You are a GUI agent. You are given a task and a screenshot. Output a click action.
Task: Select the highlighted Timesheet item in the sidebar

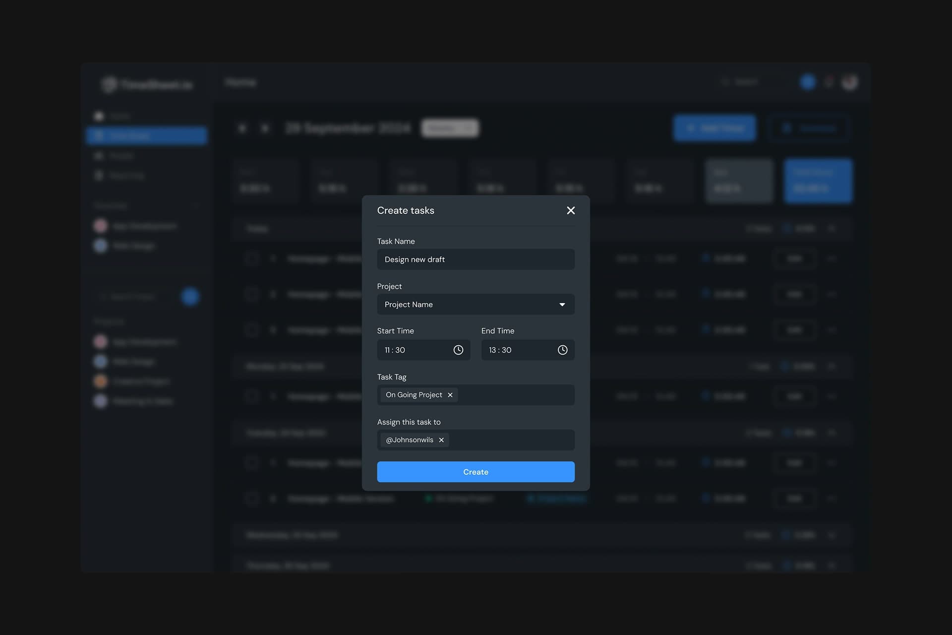click(146, 135)
